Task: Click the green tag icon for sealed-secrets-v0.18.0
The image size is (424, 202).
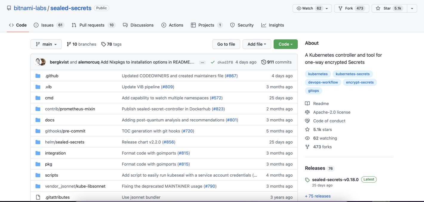Action: (307, 180)
